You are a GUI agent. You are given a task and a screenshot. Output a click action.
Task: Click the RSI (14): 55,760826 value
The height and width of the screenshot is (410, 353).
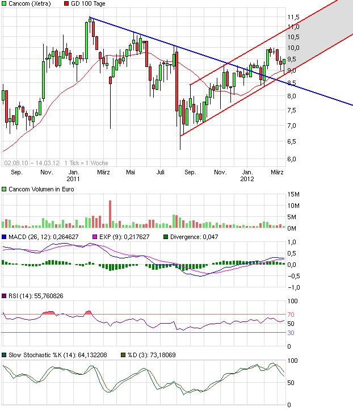[36, 296]
